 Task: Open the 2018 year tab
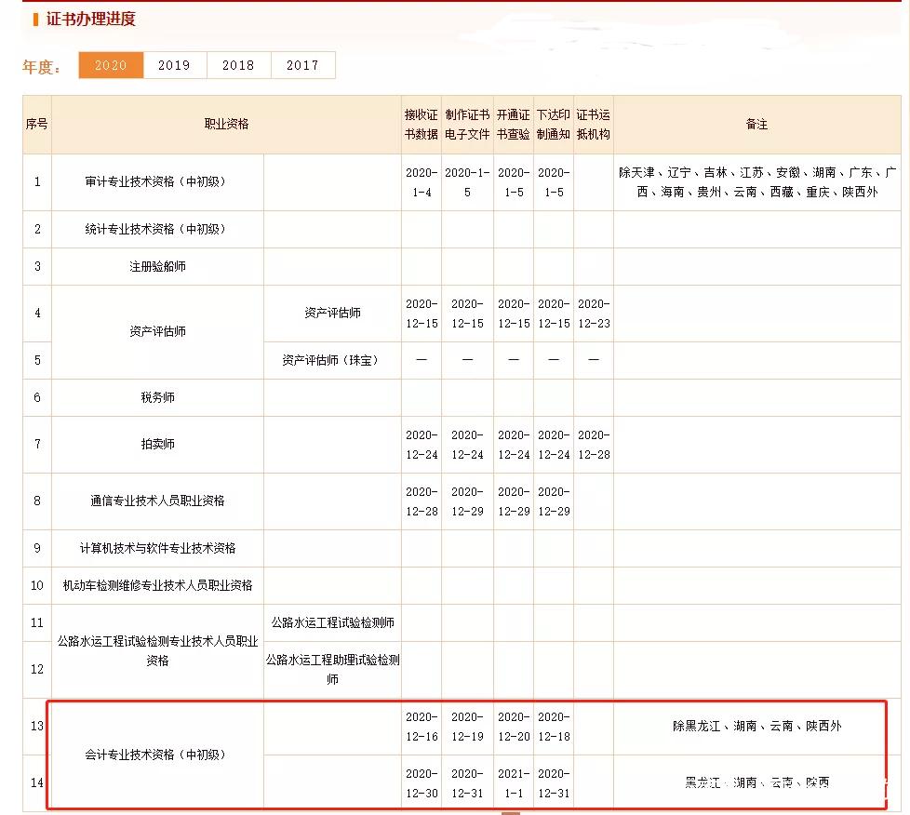(x=238, y=65)
